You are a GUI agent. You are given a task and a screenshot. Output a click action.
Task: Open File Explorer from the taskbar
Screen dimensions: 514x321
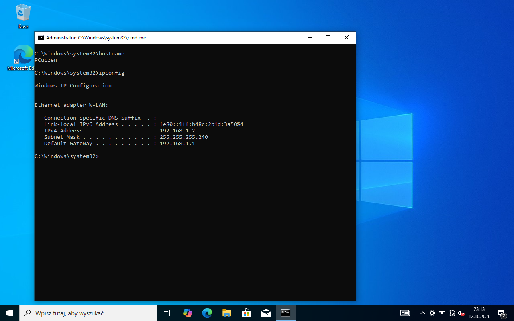point(226,313)
